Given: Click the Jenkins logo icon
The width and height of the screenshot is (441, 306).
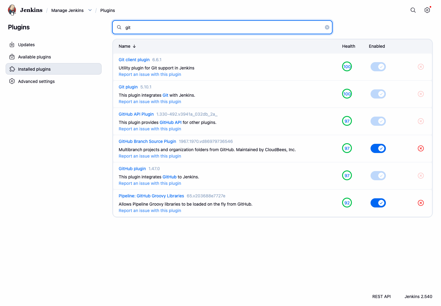Looking at the screenshot, I should pyautogui.click(x=12, y=10).
